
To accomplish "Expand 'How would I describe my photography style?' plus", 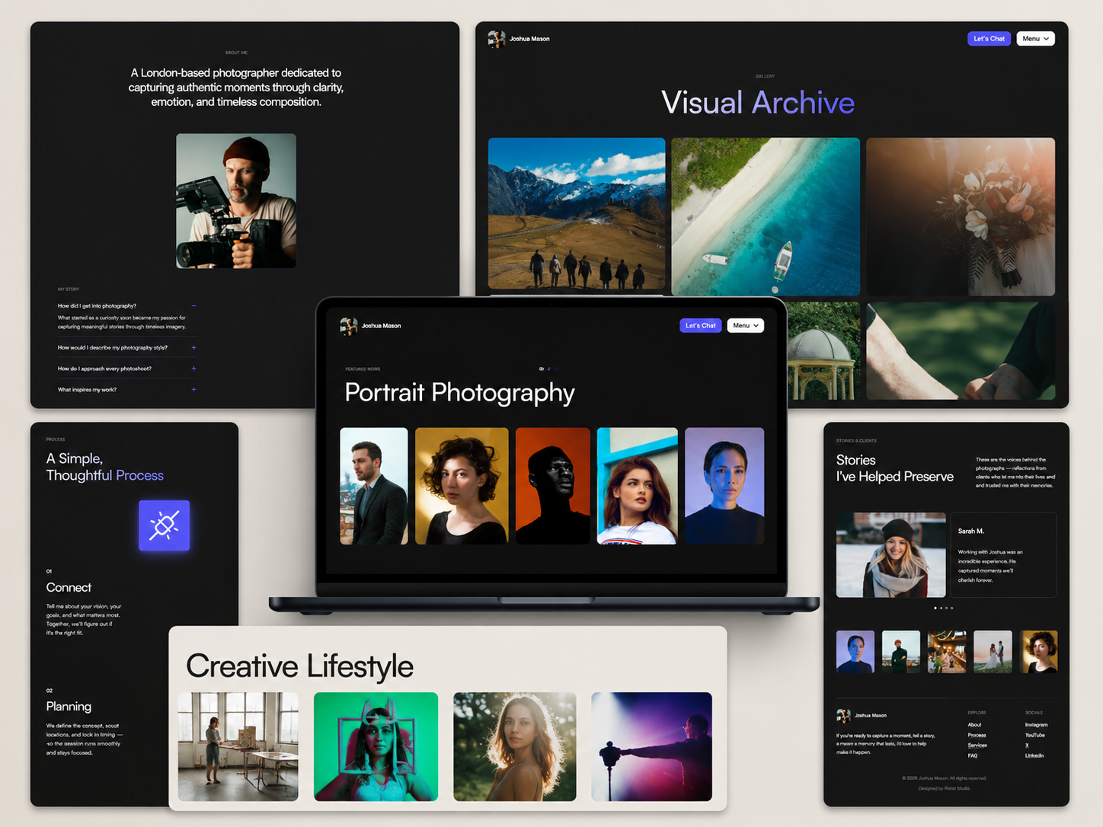I will [193, 347].
